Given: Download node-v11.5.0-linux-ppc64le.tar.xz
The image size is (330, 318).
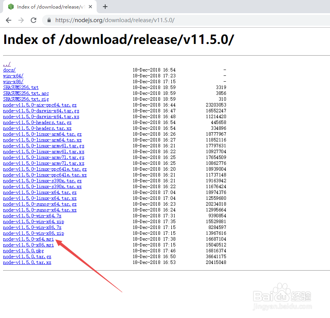Looking at the screenshot, I should click(45, 175).
